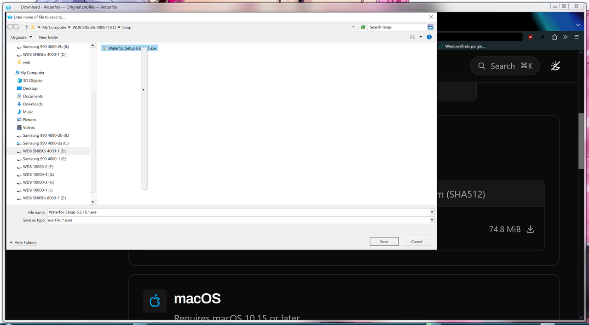The width and height of the screenshot is (589, 325).
Task: Click the Cancel button
Action: click(x=417, y=241)
